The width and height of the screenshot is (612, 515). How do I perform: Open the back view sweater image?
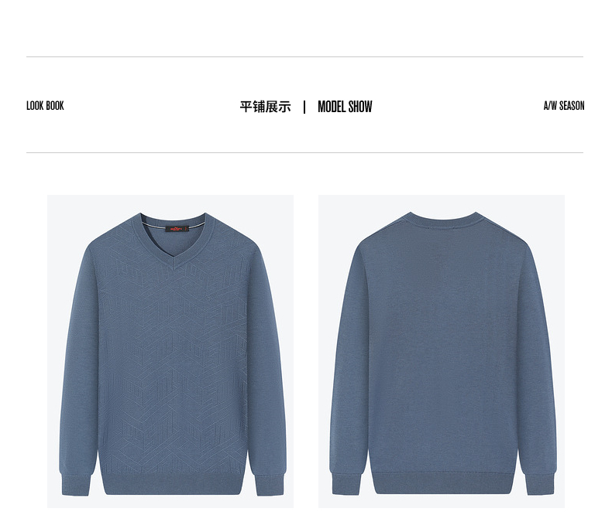(442, 351)
